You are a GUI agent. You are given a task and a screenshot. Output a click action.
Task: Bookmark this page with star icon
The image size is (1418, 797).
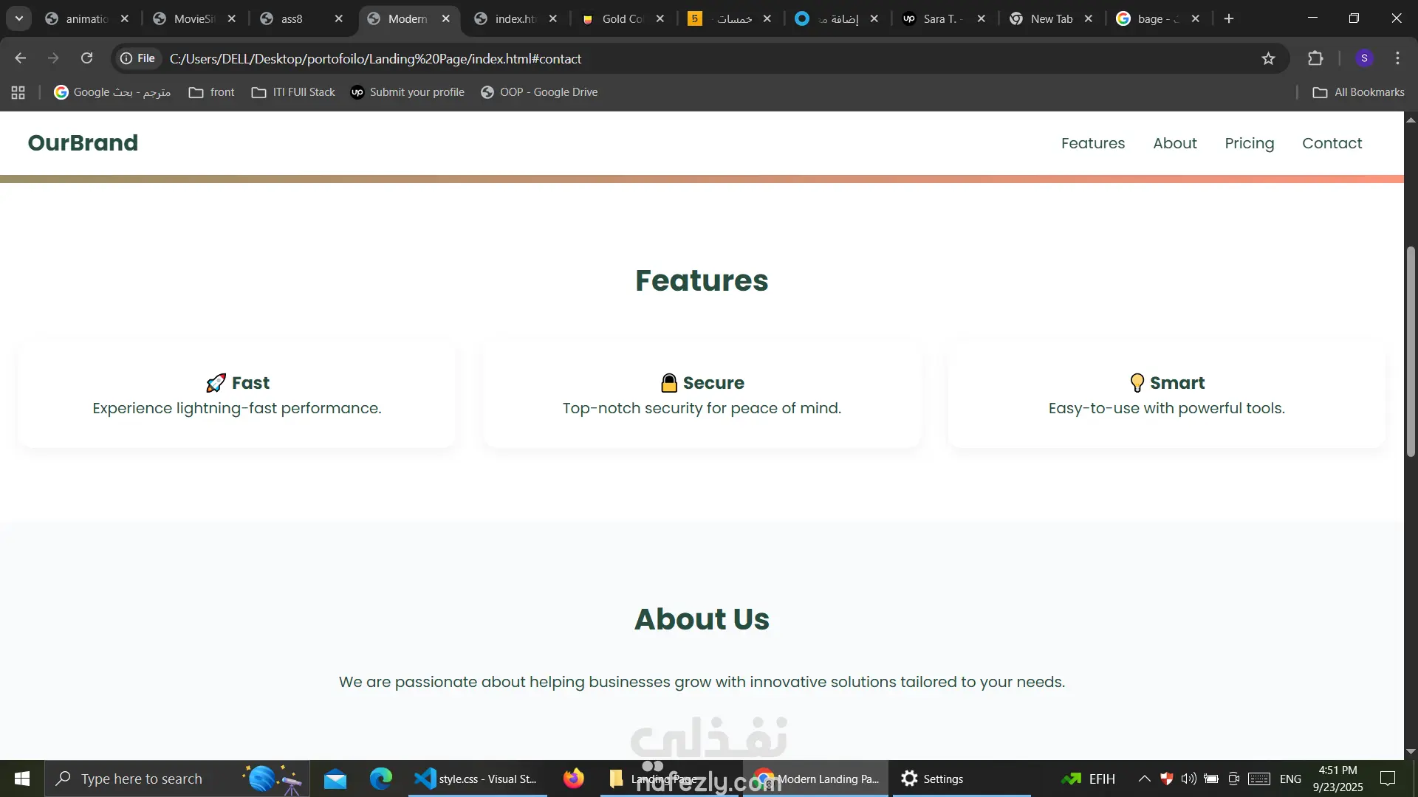pyautogui.click(x=1268, y=58)
